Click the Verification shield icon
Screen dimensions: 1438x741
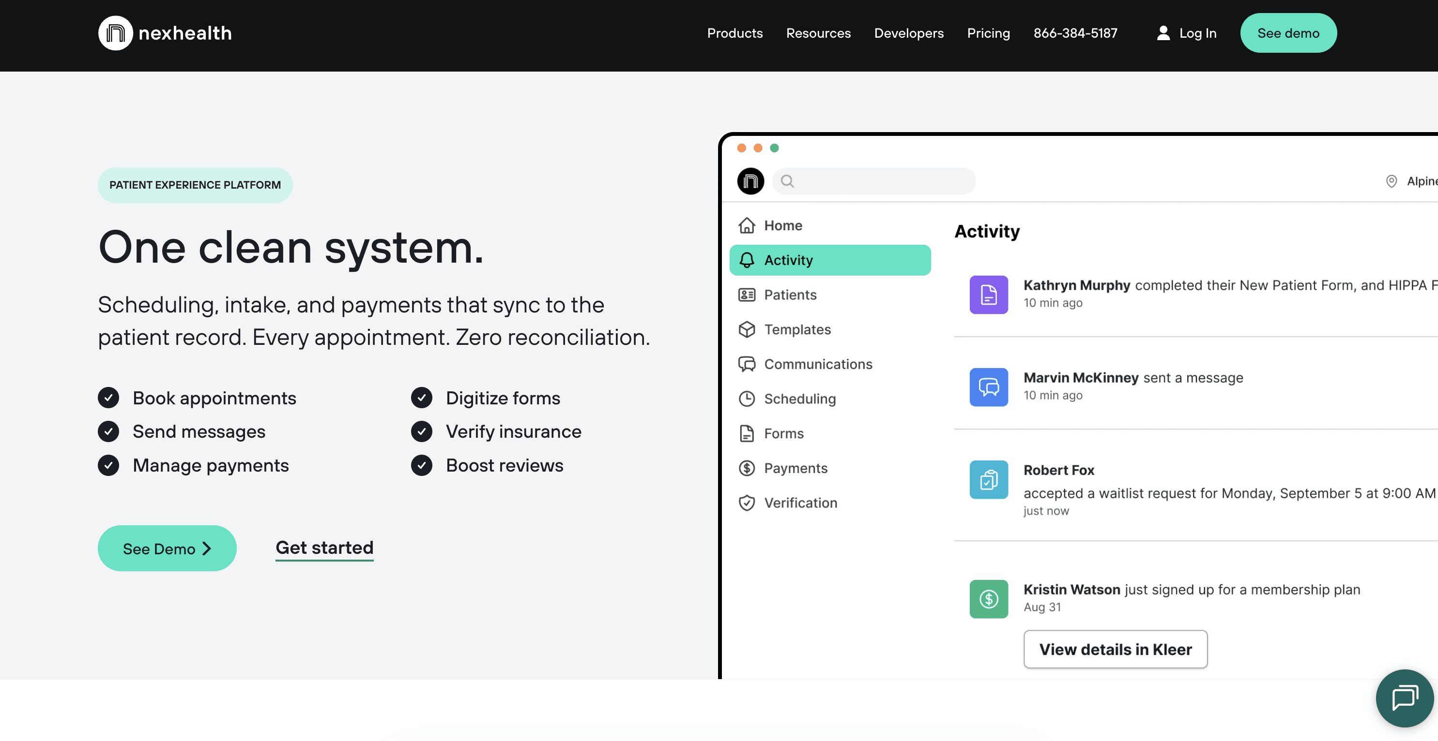[747, 503]
